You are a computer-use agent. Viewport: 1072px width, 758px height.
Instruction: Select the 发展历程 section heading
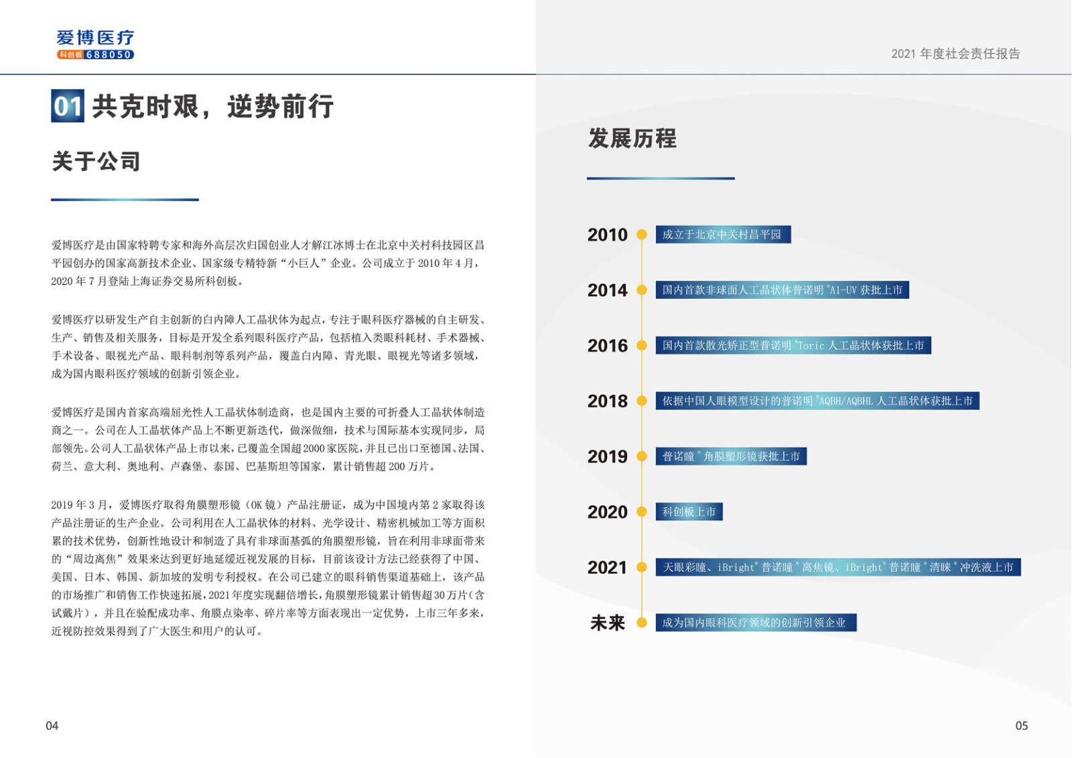[x=632, y=139]
